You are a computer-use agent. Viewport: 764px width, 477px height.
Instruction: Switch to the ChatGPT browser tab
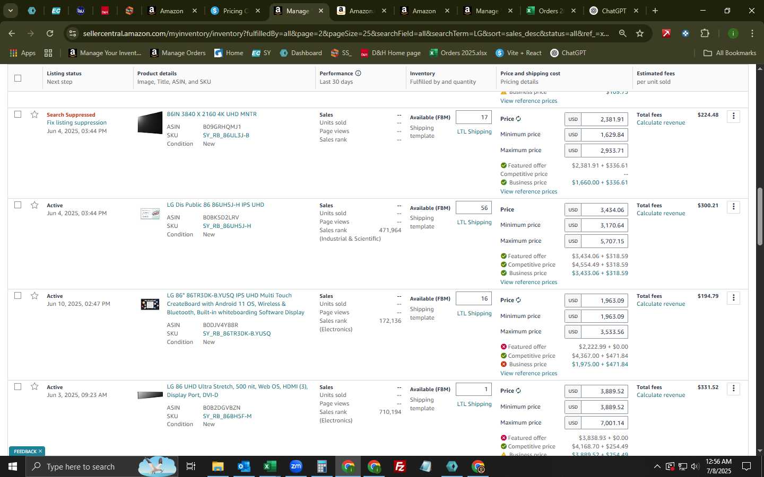coord(614,11)
